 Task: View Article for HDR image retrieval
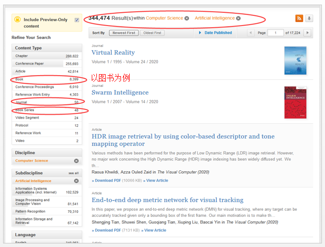pyautogui.click(x=156, y=181)
